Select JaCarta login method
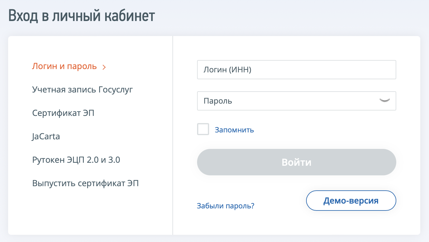429x242 pixels. (x=46, y=137)
